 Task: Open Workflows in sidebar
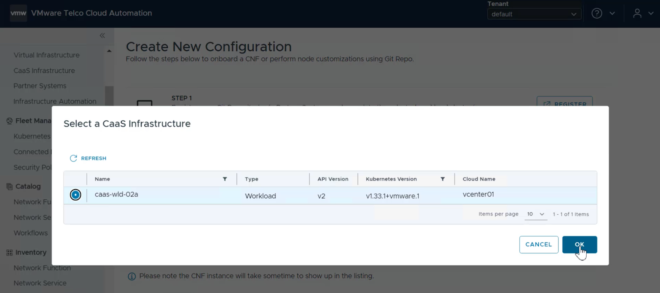[31, 233]
